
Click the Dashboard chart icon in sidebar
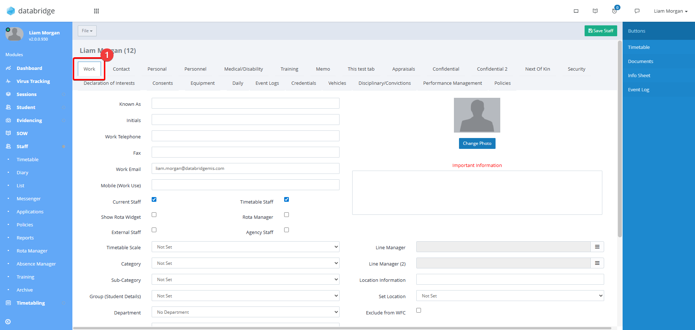[8, 68]
